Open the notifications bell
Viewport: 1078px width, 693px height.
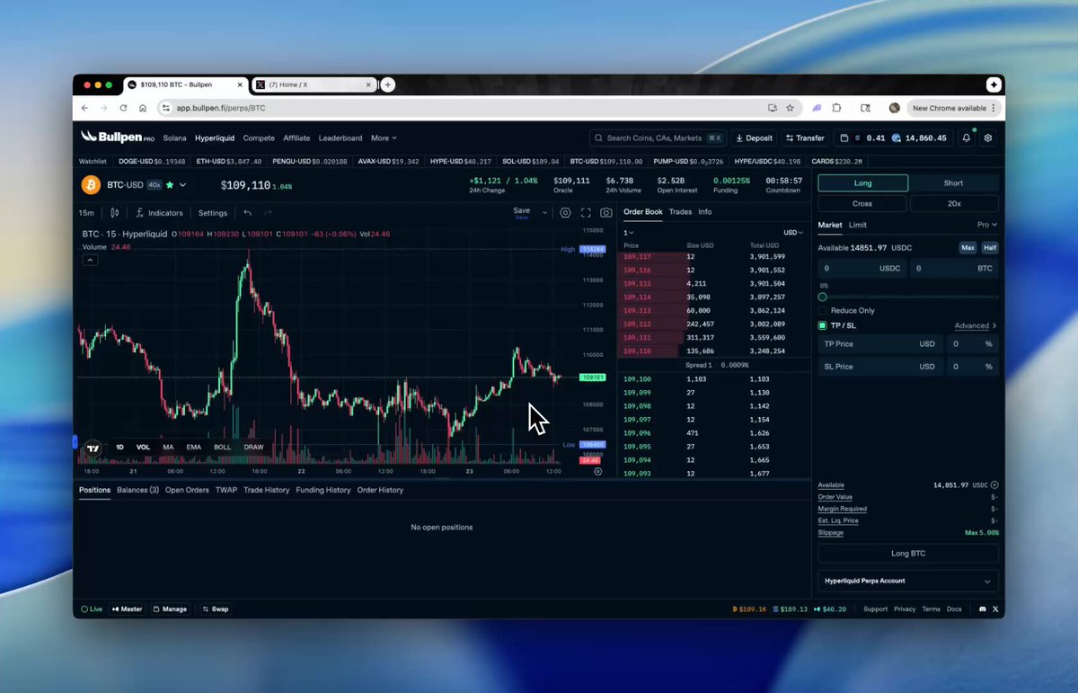[965, 138]
